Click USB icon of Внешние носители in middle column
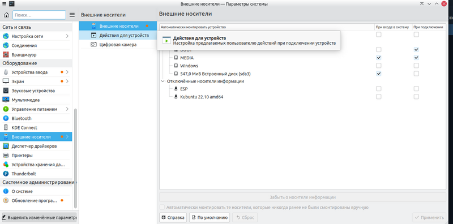Screen dimensions: 453x224 coord(93,26)
